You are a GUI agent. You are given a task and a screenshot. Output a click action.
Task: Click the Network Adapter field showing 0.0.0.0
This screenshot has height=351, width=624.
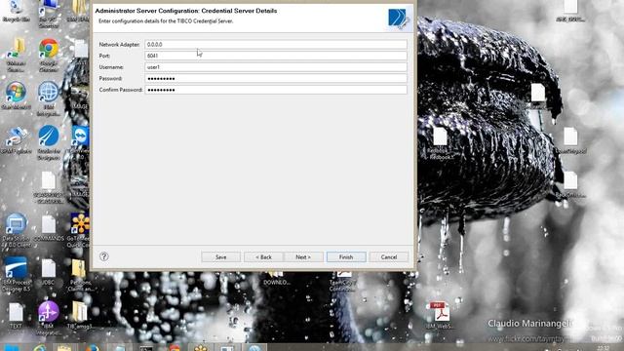click(276, 45)
